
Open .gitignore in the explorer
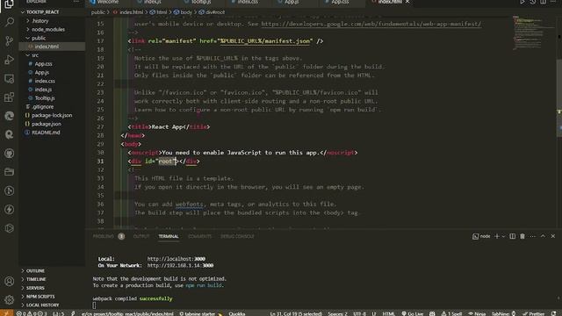(x=43, y=107)
